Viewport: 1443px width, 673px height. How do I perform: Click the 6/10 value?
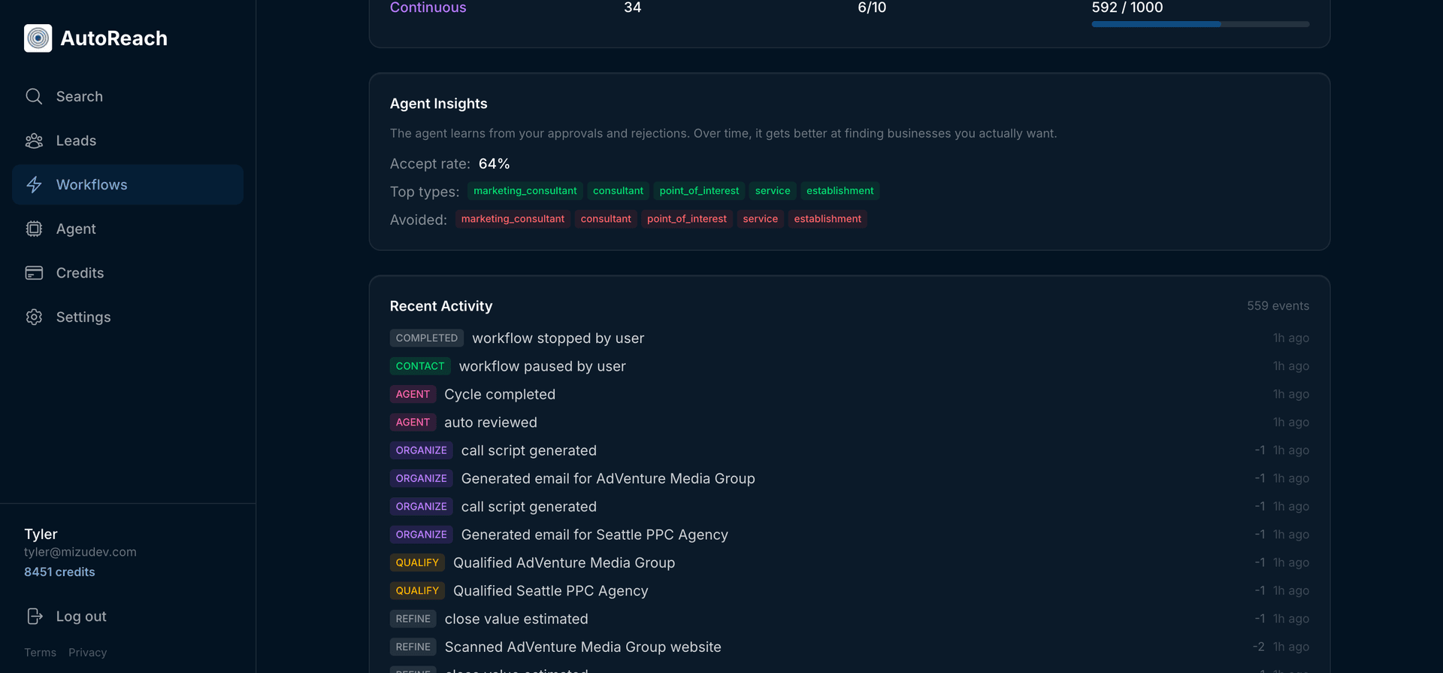(x=872, y=8)
